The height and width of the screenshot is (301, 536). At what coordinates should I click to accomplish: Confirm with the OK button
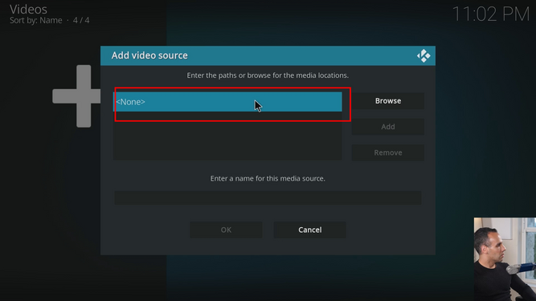226,230
